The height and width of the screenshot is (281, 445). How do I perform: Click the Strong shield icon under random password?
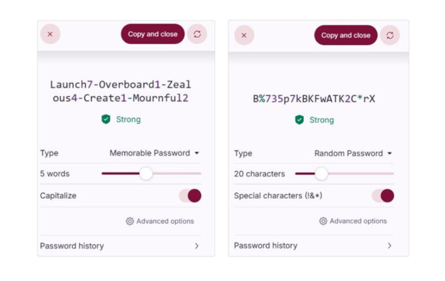[299, 120]
